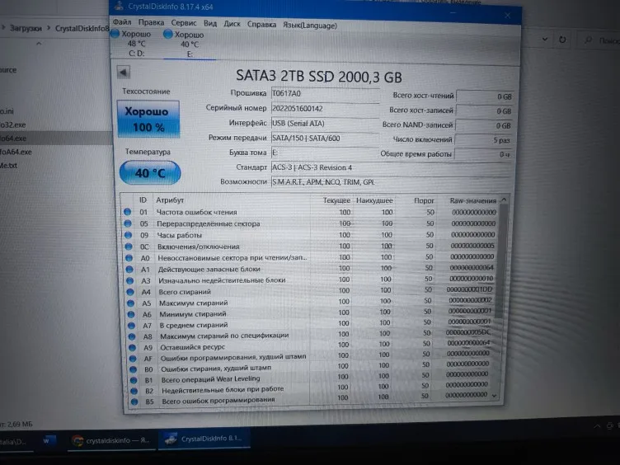Click the features field S.M.A.R.T., APM, NCQ
Image resolution: width=620 pixels, height=465 pixels.
[x=391, y=182]
